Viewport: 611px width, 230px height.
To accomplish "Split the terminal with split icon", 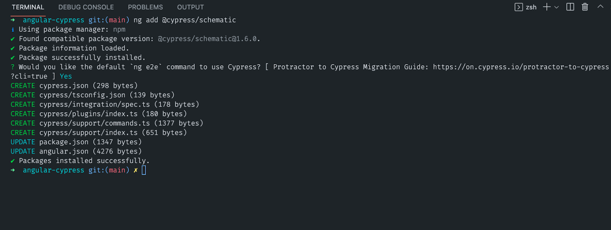I will (570, 7).
